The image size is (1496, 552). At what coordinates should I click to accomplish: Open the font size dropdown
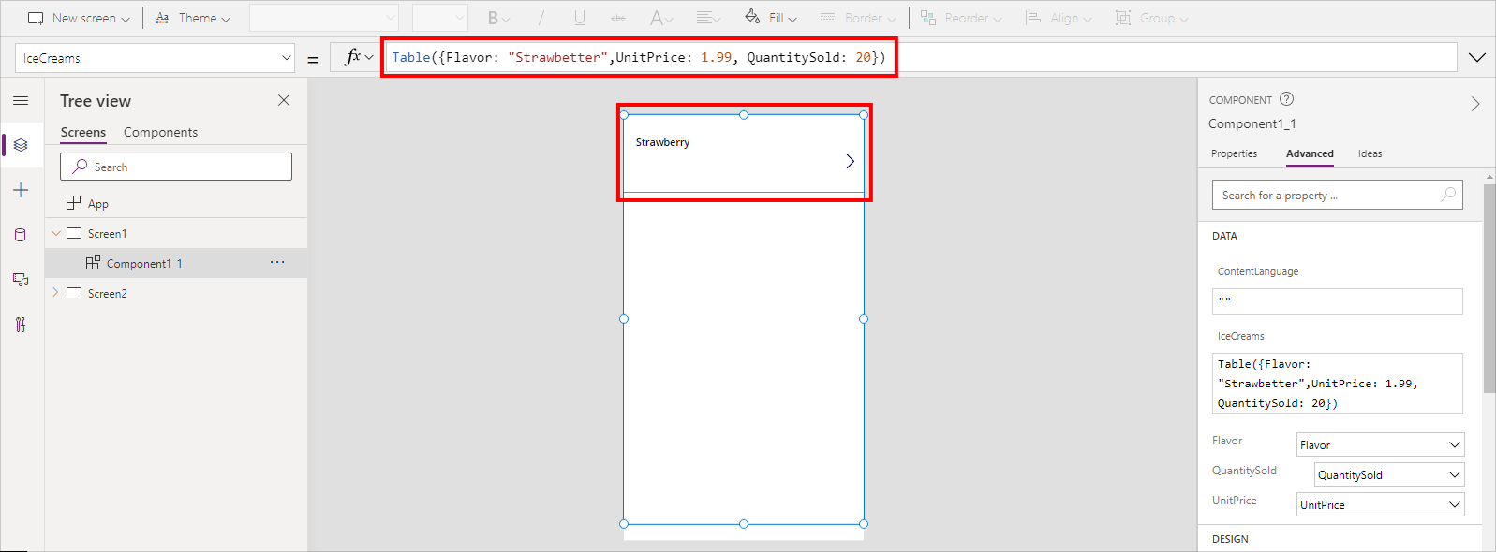click(439, 18)
